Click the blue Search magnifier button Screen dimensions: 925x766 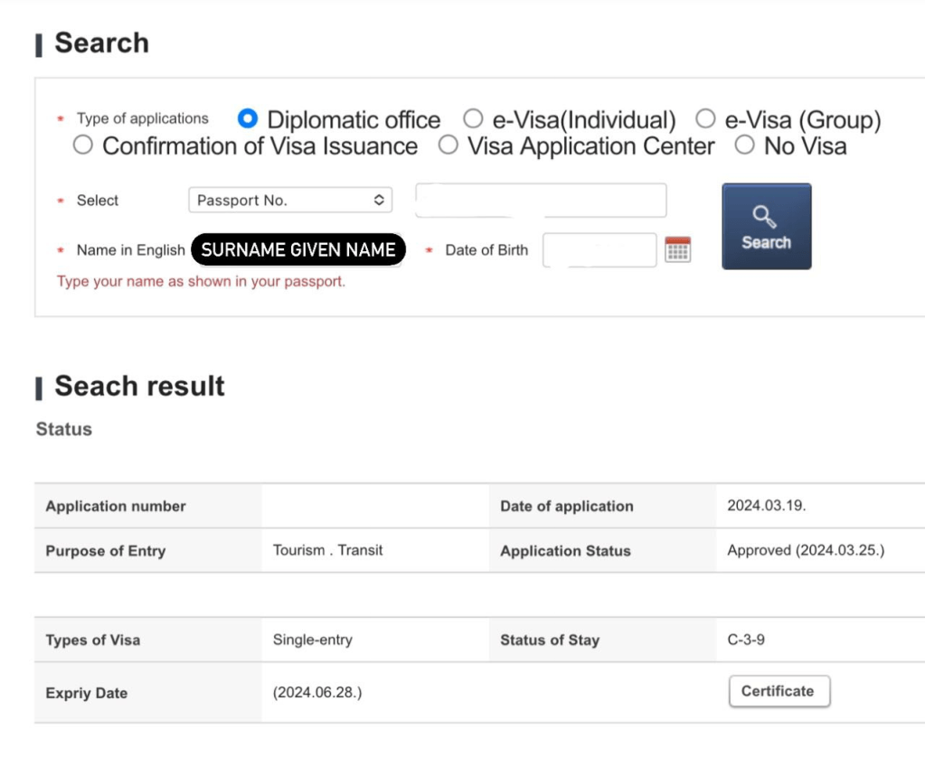point(766,226)
